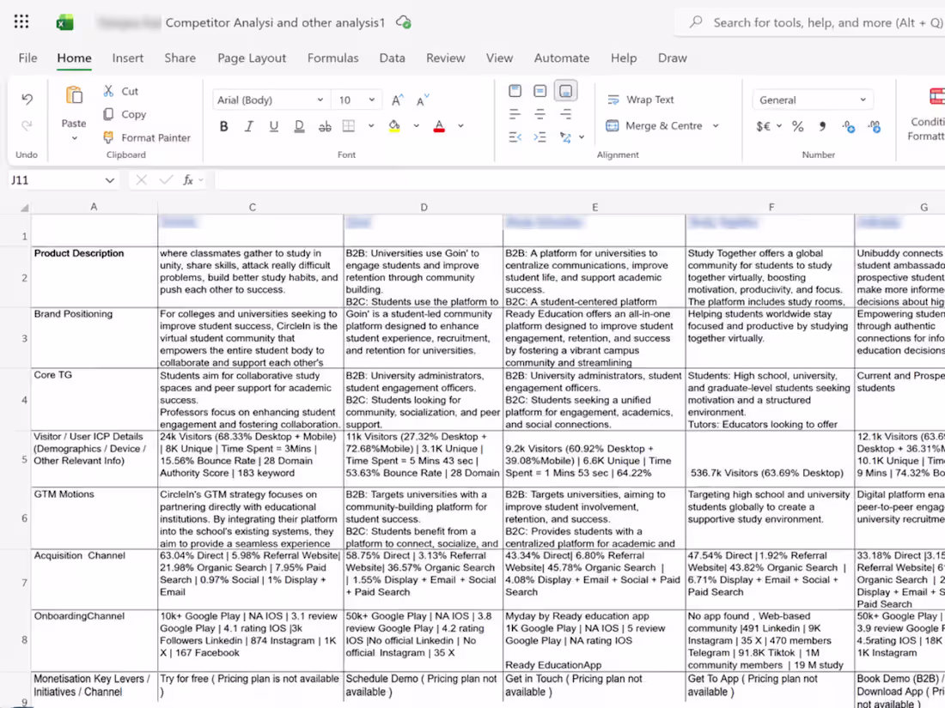
Task: Undo the last action
Action: point(27,100)
